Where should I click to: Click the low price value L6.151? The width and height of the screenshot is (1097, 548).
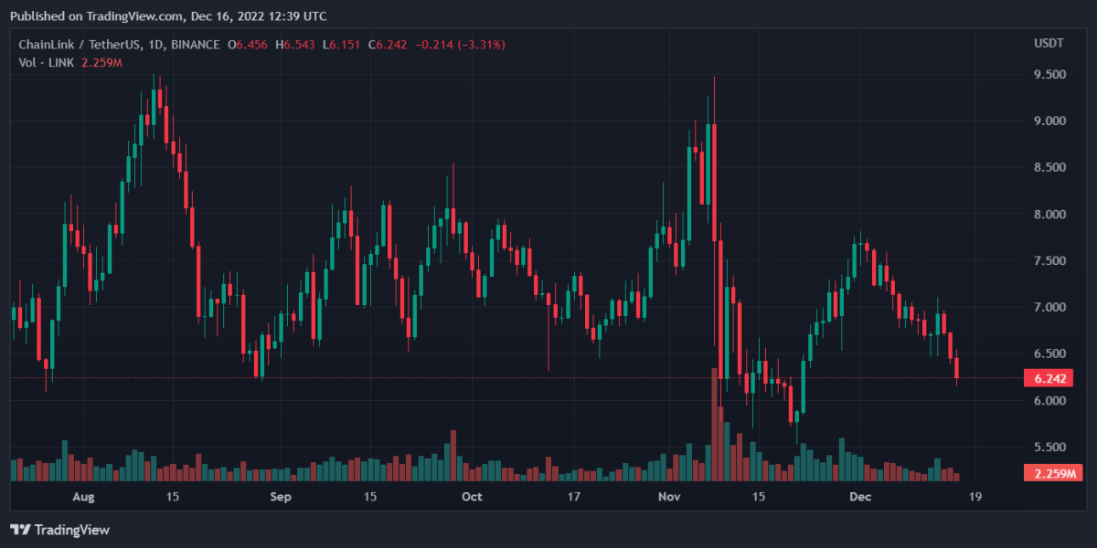click(x=343, y=45)
